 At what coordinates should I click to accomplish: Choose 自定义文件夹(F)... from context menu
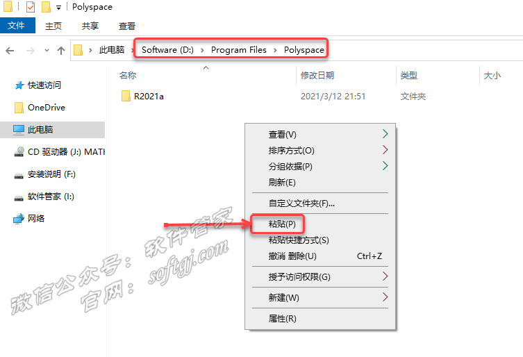(320, 204)
